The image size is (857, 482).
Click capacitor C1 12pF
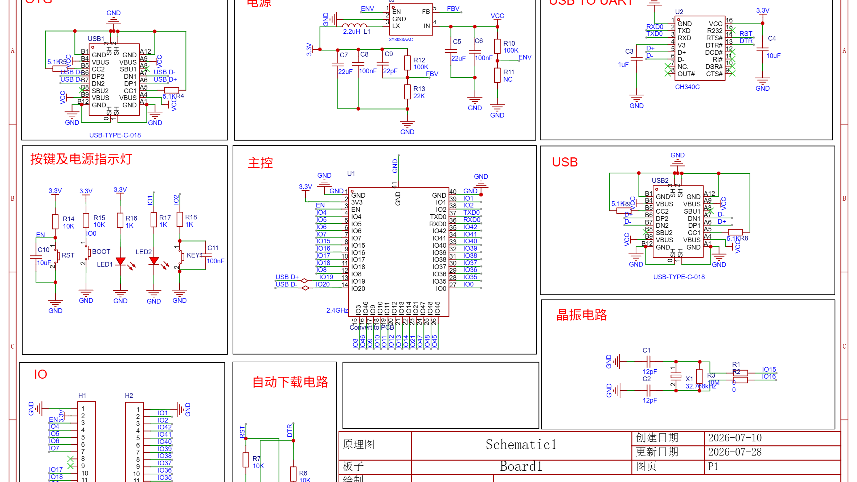point(649,362)
